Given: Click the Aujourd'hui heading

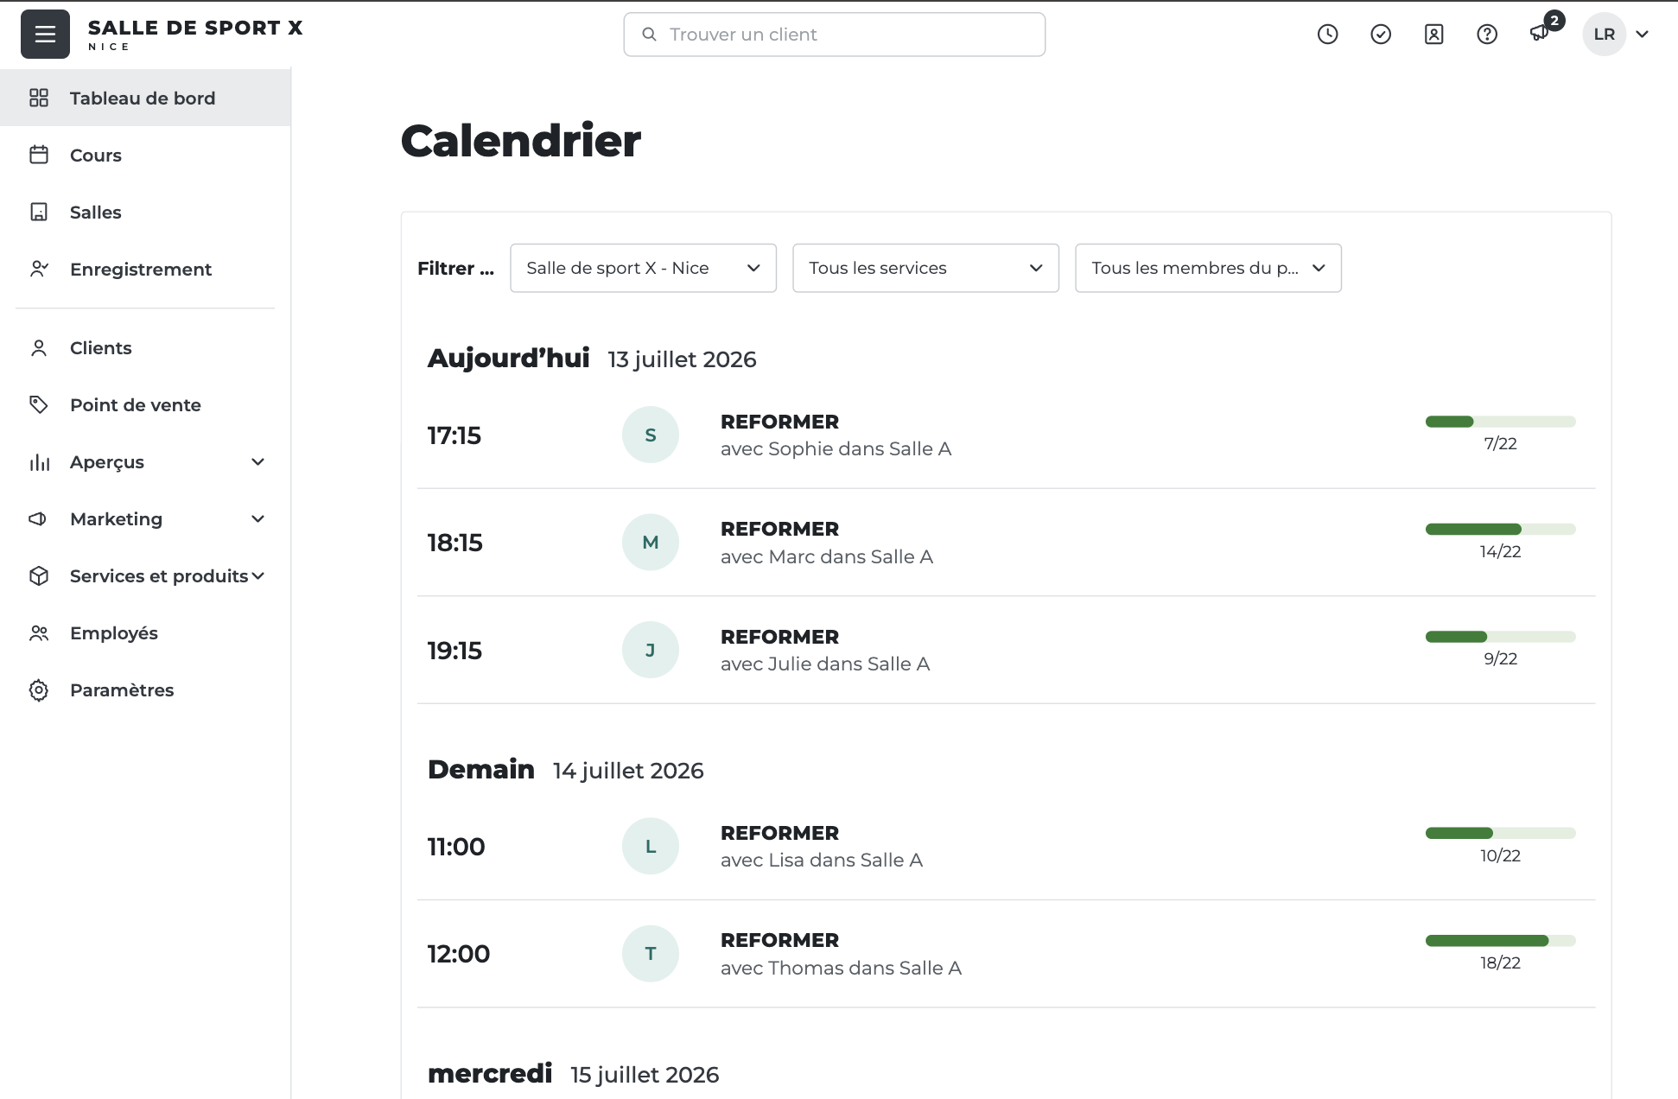Looking at the screenshot, I should click(508, 358).
